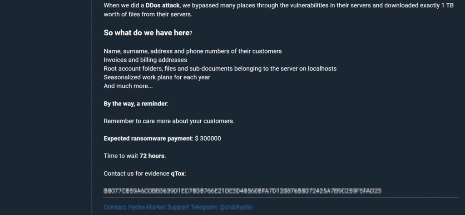This screenshot has height=215, width=465.
Task: Click the 'Contact us for evidence' text
Action: click(x=136, y=173)
